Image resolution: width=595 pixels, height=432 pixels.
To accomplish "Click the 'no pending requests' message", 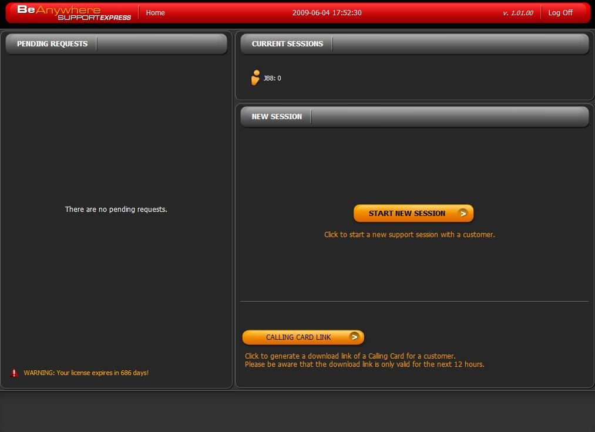I will pyautogui.click(x=116, y=210).
